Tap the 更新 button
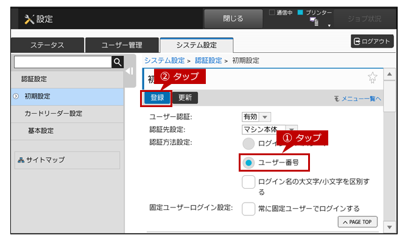This screenshot has height=241, width=408. 185,98
